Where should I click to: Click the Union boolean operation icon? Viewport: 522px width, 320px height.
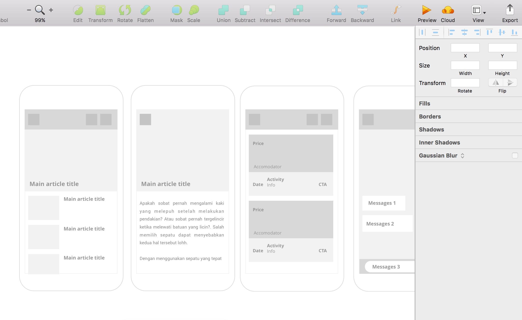click(223, 10)
